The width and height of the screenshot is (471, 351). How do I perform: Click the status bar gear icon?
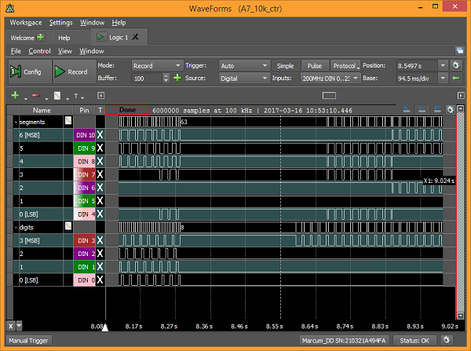447,340
